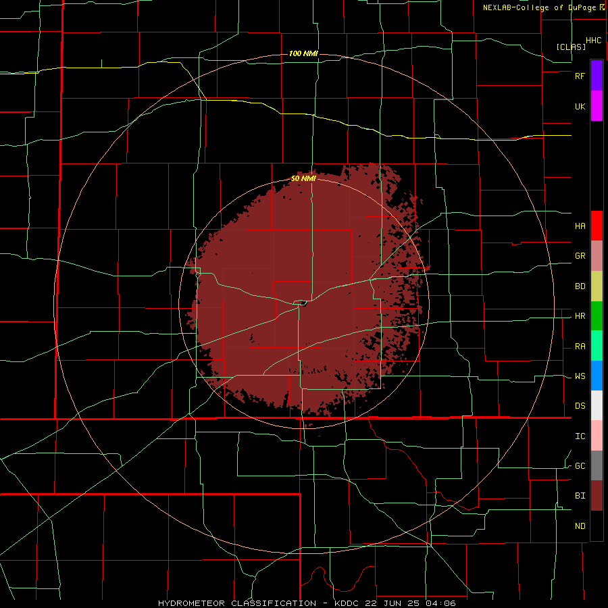Click the DS legend label
The height and width of the screenshot is (608, 608).
coord(580,406)
